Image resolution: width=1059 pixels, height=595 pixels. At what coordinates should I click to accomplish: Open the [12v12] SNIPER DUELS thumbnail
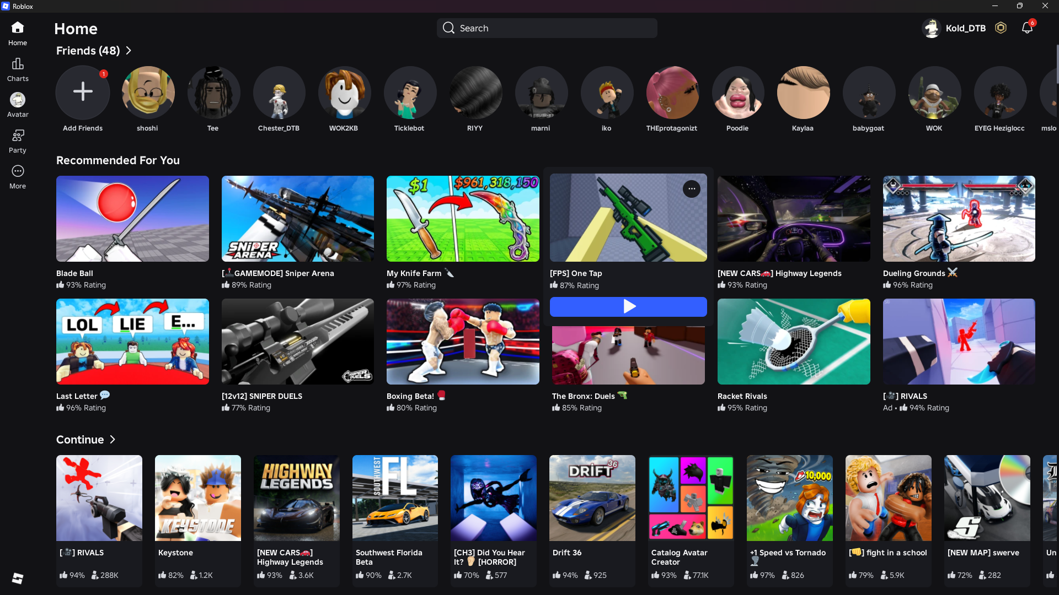[298, 342]
